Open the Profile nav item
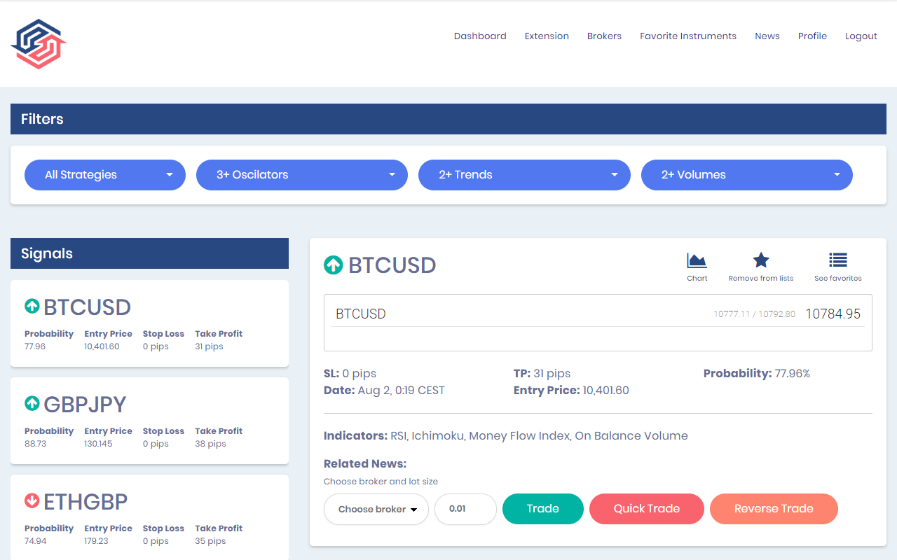897x560 pixels. point(812,36)
